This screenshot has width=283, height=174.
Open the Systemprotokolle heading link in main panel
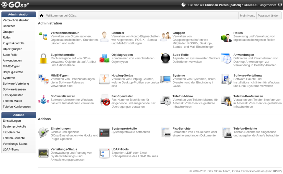pos(124,128)
